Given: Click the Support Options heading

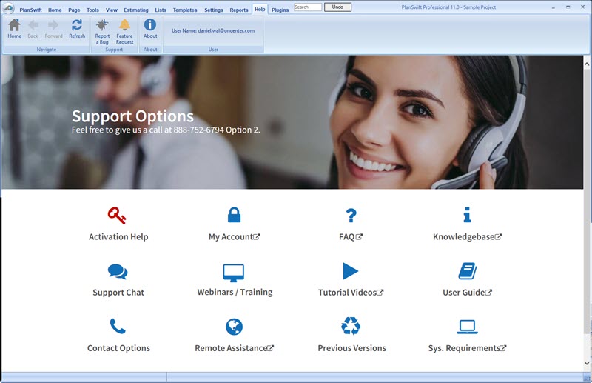Looking at the screenshot, I should 132,116.
